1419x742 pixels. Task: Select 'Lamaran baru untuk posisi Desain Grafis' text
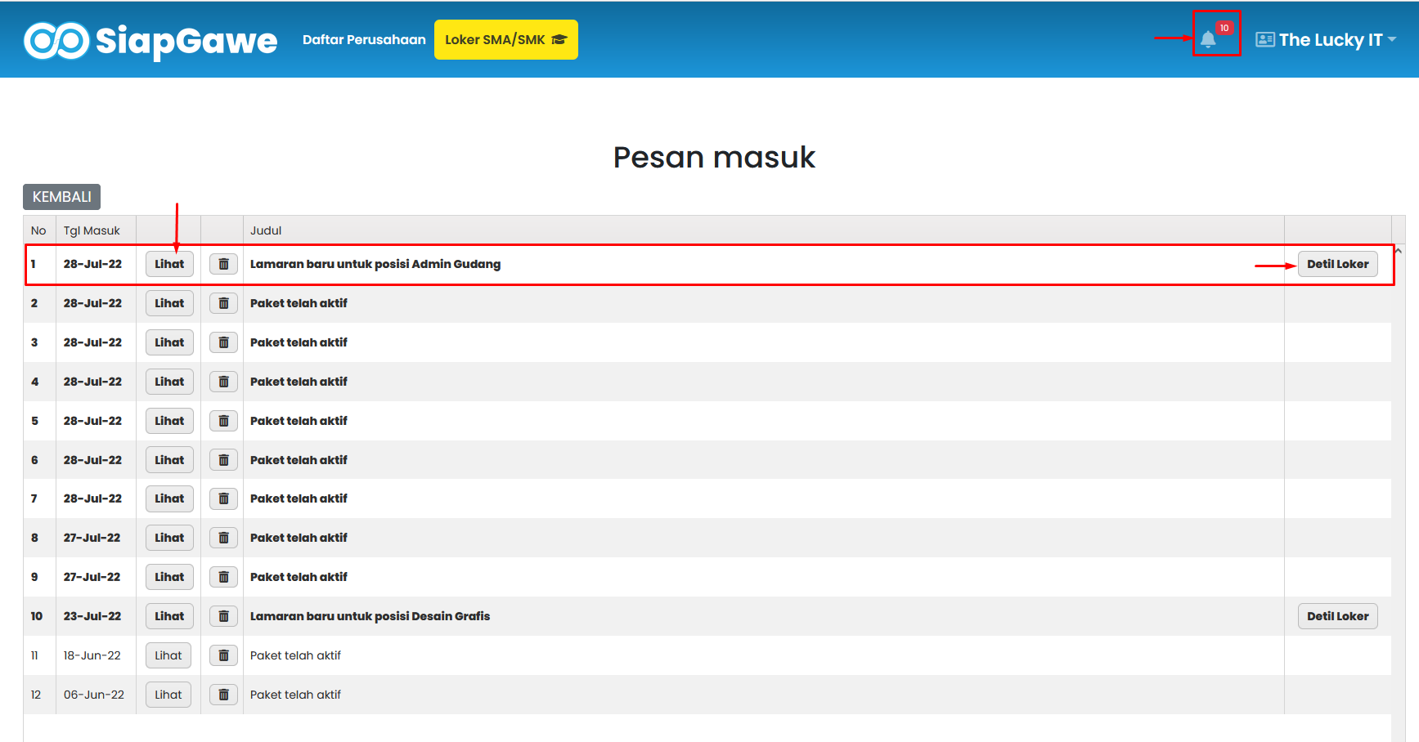point(370,616)
